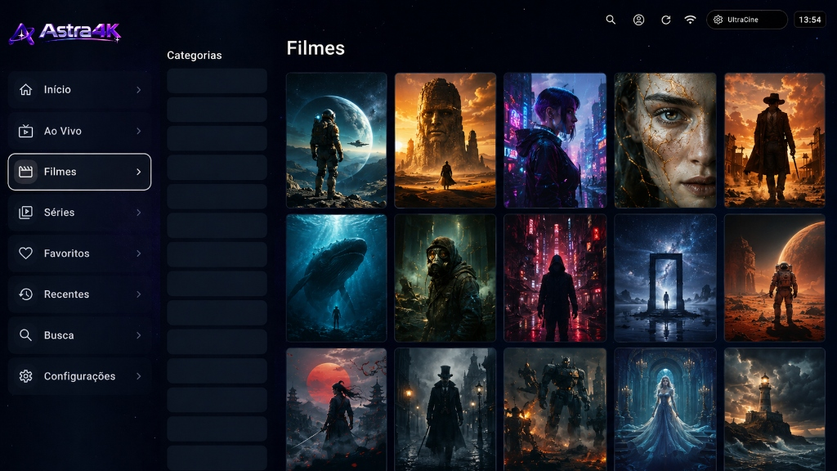
Task: Open the astronaut and blue planet poster
Action: [x=336, y=141]
